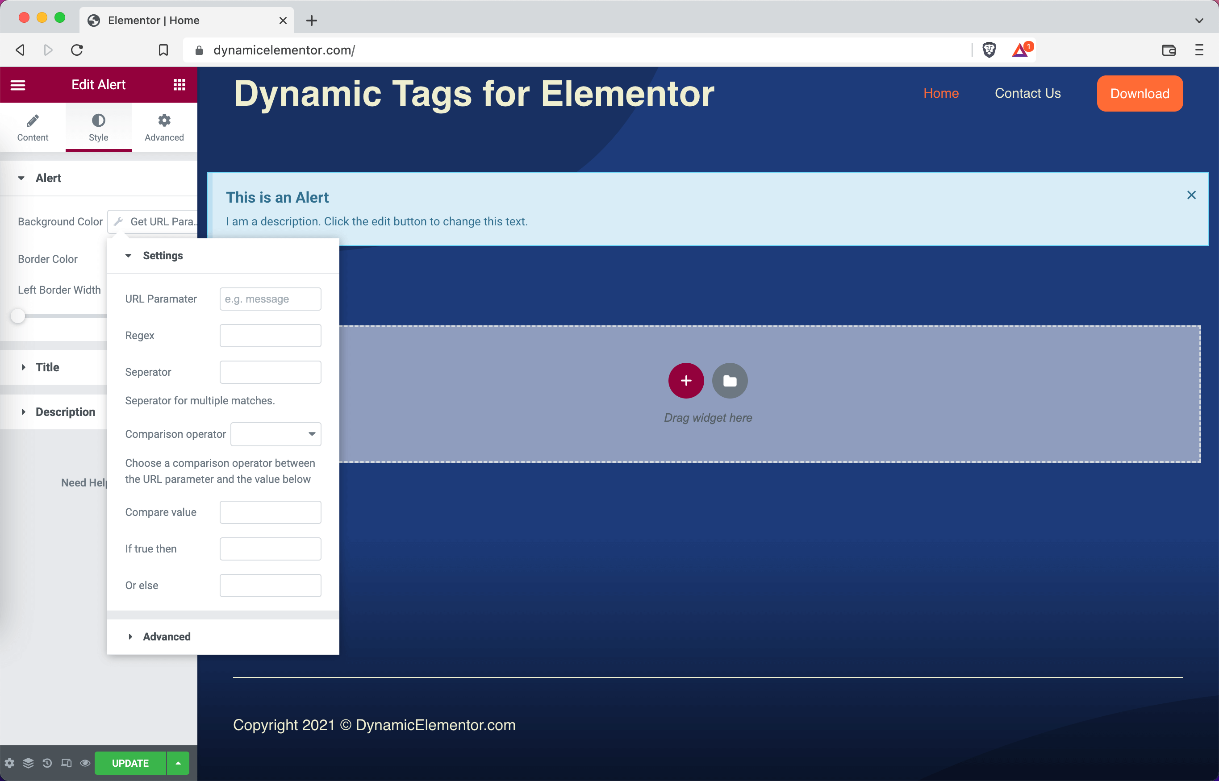The width and height of the screenshot is (1219, 781).
Task: Open the Home nav link
Action: pos(941,93)
